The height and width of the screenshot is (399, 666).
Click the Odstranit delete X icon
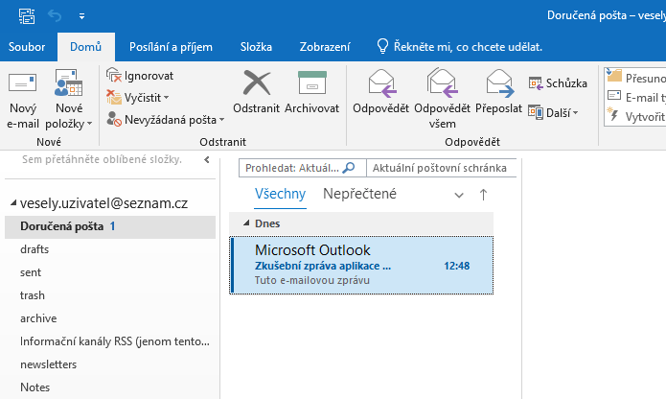coord(257,83)
